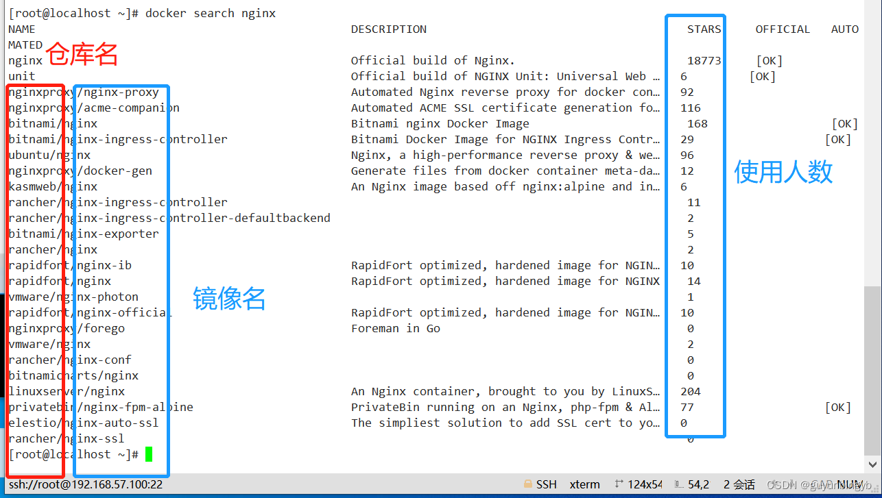Click the 18773 stars count
The image size is (882, 498).
click(x=704, y=60)
